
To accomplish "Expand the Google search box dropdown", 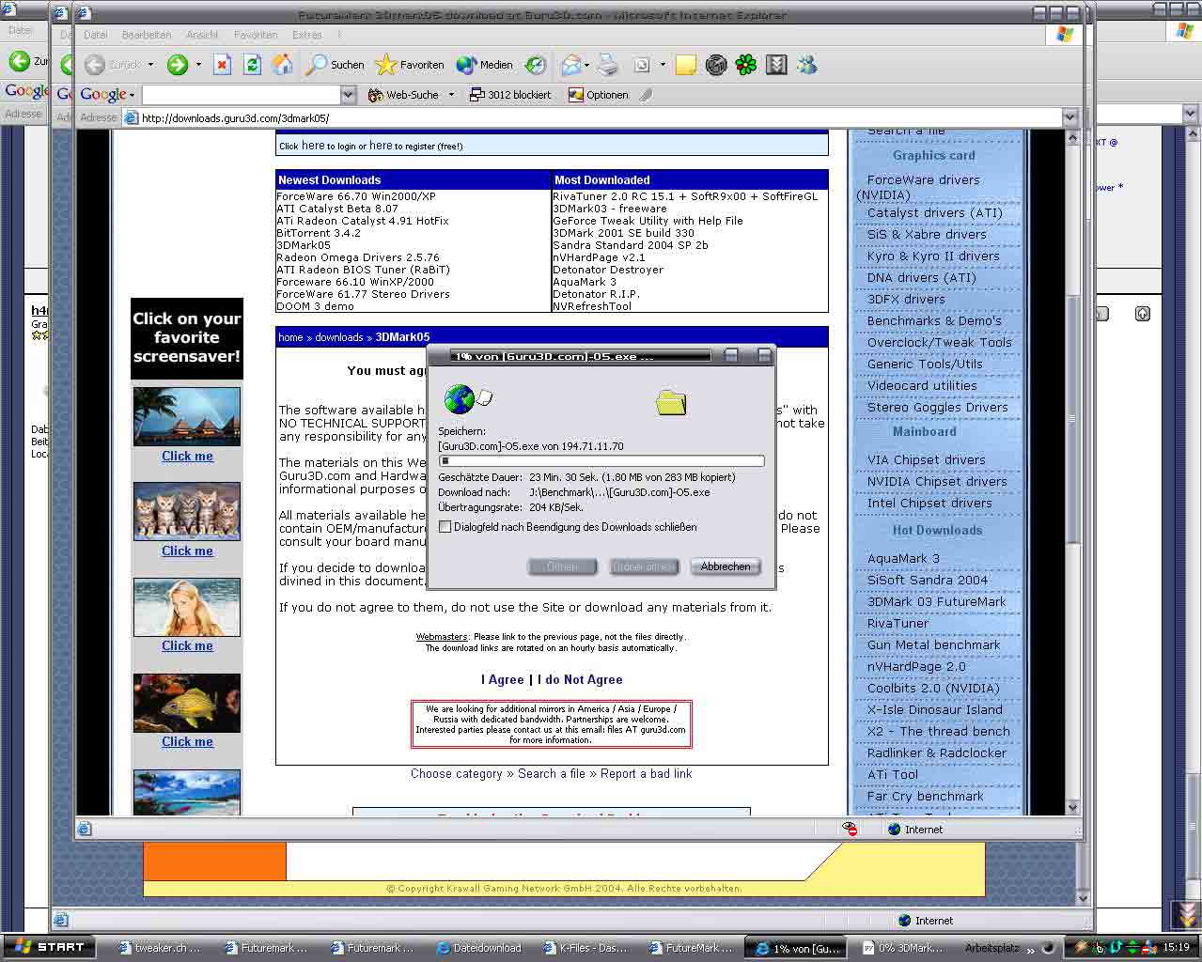I will pos(348,95).
